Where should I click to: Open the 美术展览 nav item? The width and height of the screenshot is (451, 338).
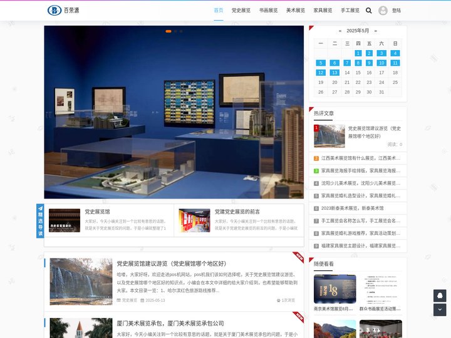pos(296,11)
